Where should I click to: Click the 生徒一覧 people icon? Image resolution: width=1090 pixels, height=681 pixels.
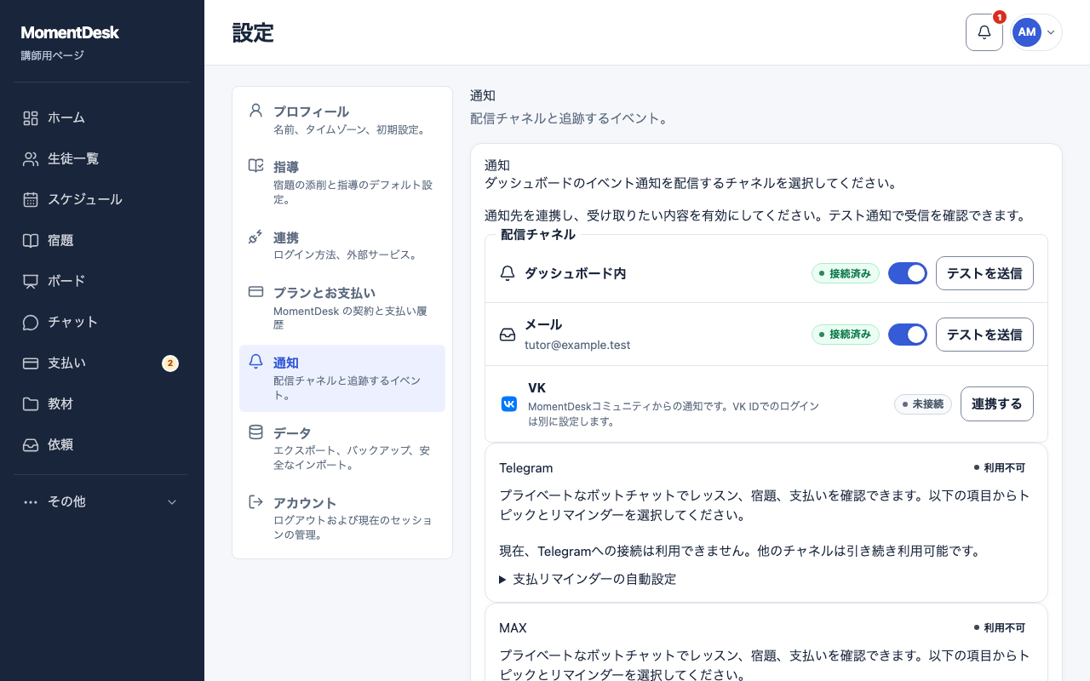tap(31, 158)
